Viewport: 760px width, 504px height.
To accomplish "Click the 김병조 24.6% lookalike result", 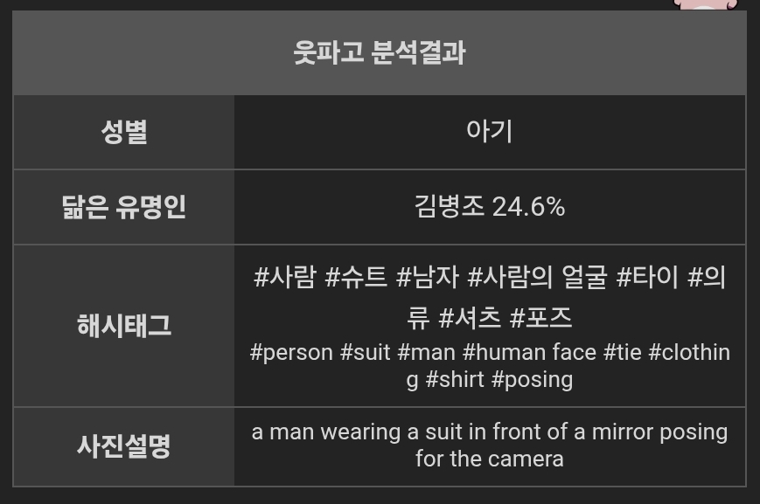I will pos(490,207).
